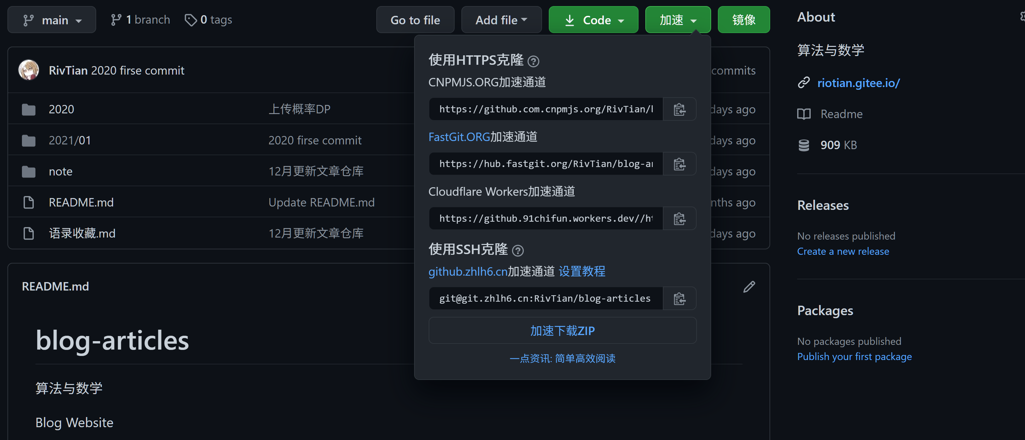This screenshot has width=1025, height=440.
Task: Open the Packages heading link
Action: pos(825,310)
